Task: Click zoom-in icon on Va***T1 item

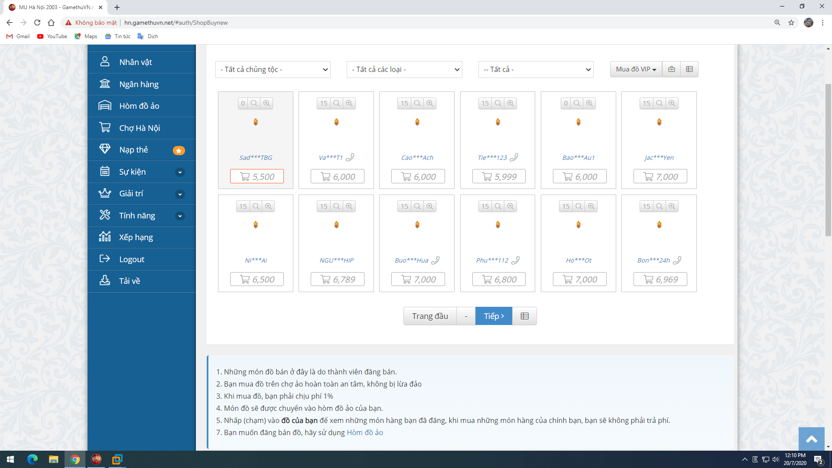Action: point(349,103)
